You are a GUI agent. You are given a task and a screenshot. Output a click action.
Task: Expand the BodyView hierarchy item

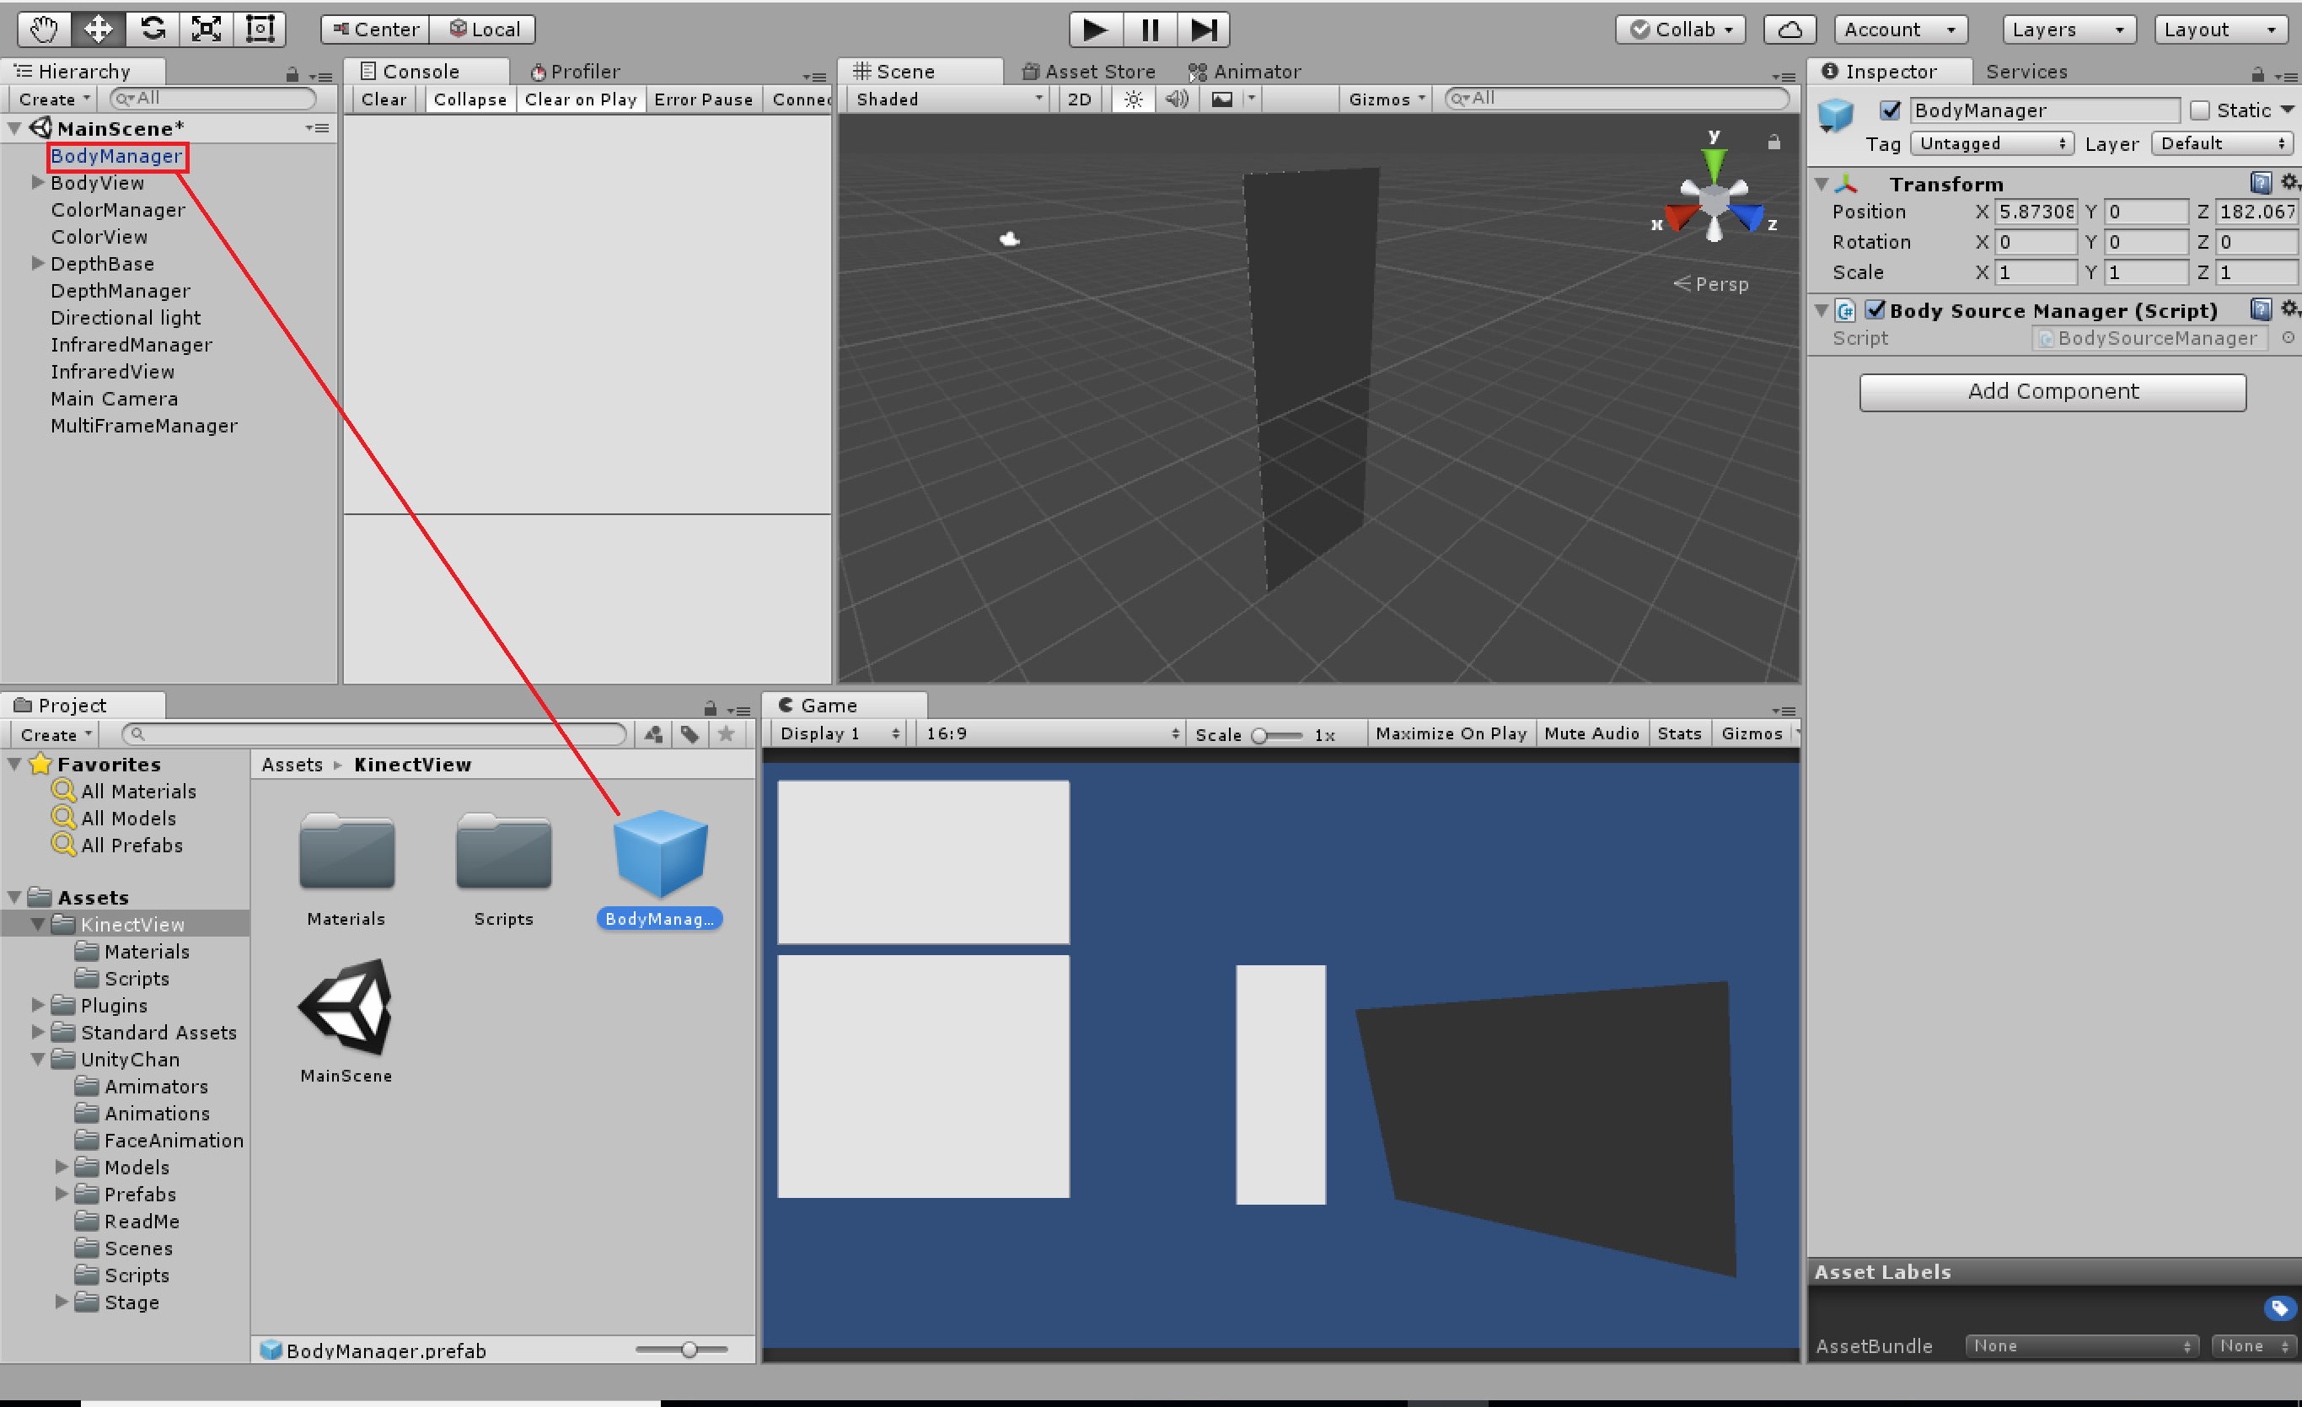(x=37, y=182)
